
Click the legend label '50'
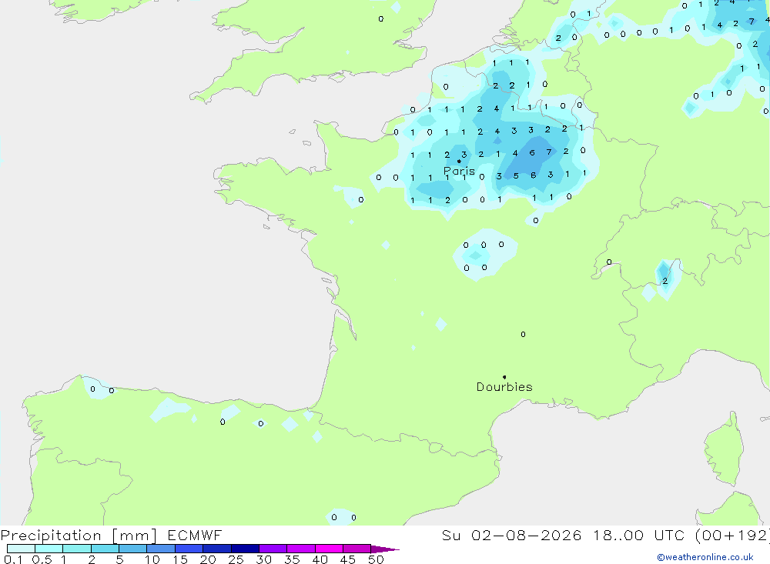tap(376, 559)
